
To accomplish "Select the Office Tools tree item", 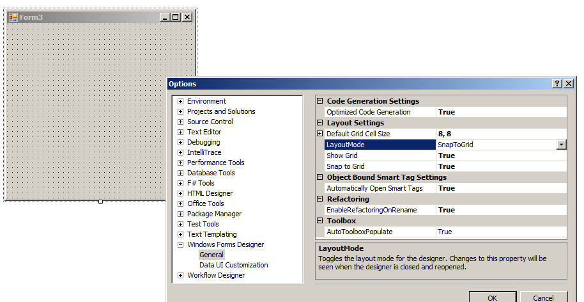I will click(206, 204).
